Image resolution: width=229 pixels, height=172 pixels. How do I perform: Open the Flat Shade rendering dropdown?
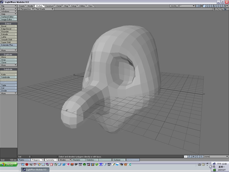(x=44, y=9)
